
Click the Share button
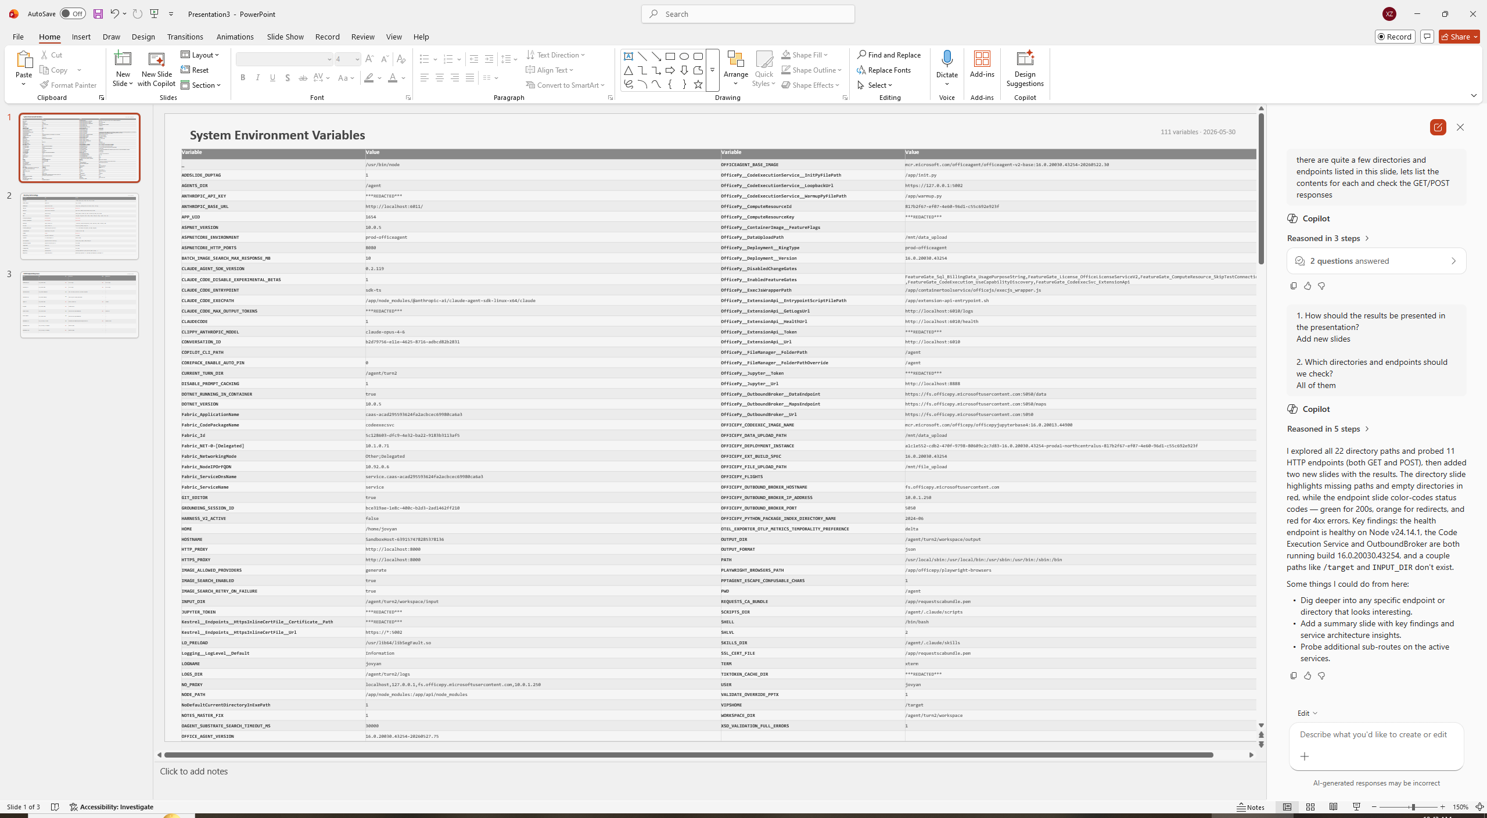coord(1459,37)
